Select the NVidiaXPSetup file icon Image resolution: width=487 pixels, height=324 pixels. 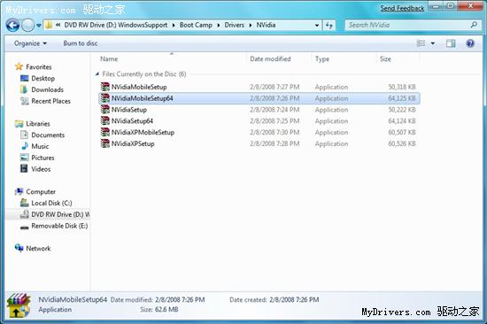105,143
